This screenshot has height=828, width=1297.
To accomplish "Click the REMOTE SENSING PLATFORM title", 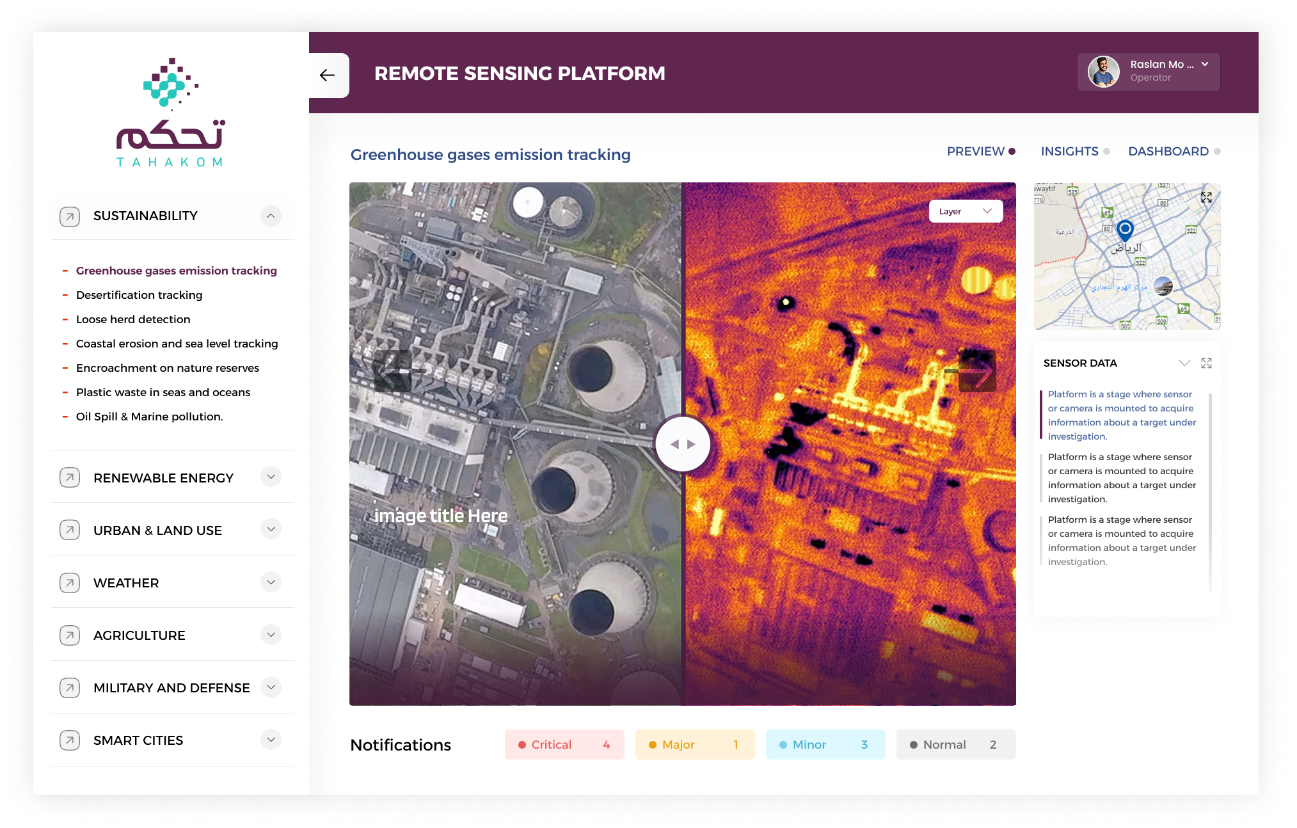I will [x=520, y=74].
